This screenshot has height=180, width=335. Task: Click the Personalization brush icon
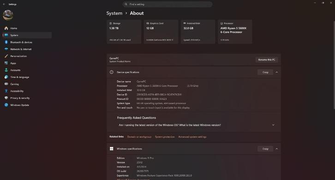[x=6, y=56]
